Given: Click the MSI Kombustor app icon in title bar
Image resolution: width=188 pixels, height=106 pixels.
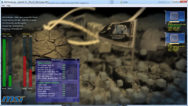Looking at the screenshot, I should (2, 2).
